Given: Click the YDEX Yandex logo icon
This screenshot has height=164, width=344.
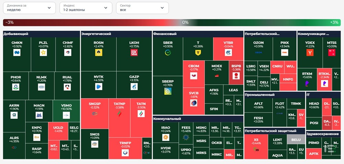Looking at the screenshot, I should pos(310,52).
